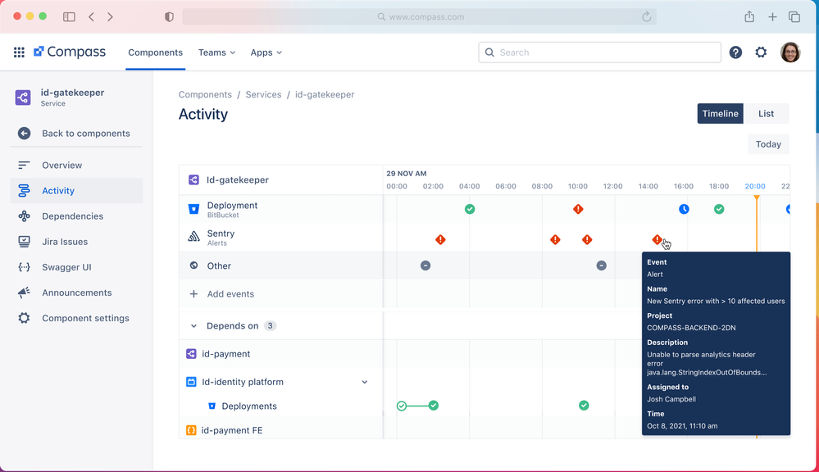The width and height of the screenshot is (819, 472).
Task: Select Sentry alert marker near 14:00
Action: pyautogui.click(x=657, y=239)
